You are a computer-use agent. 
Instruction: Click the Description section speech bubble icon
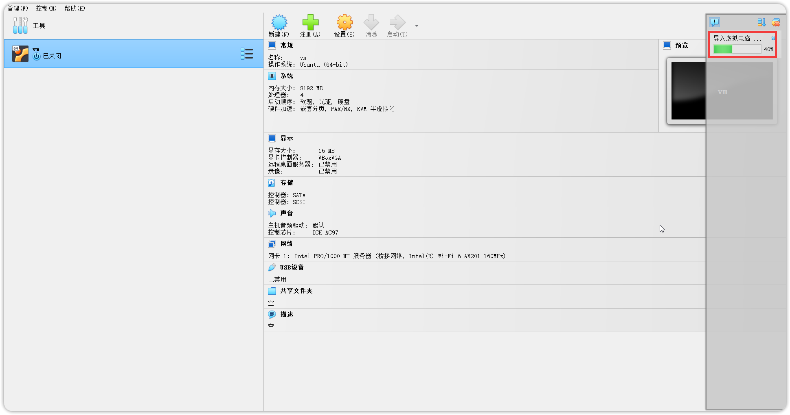272,314
